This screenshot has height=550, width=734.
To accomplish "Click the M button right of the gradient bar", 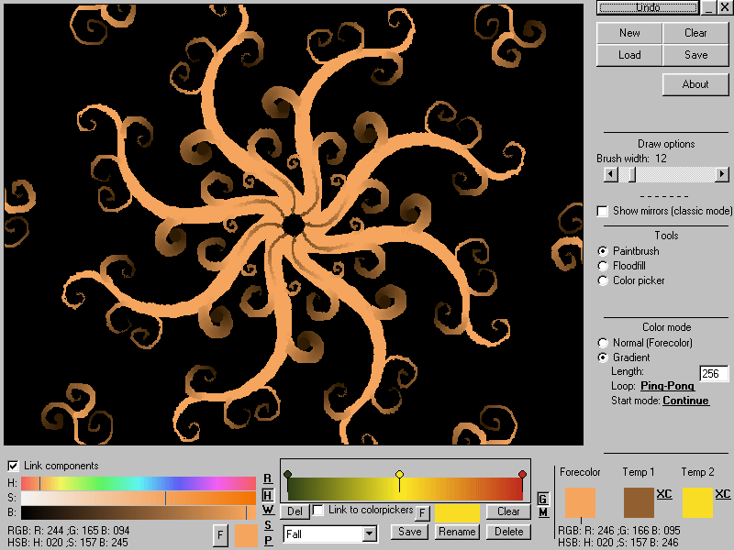I will (542, 512).
